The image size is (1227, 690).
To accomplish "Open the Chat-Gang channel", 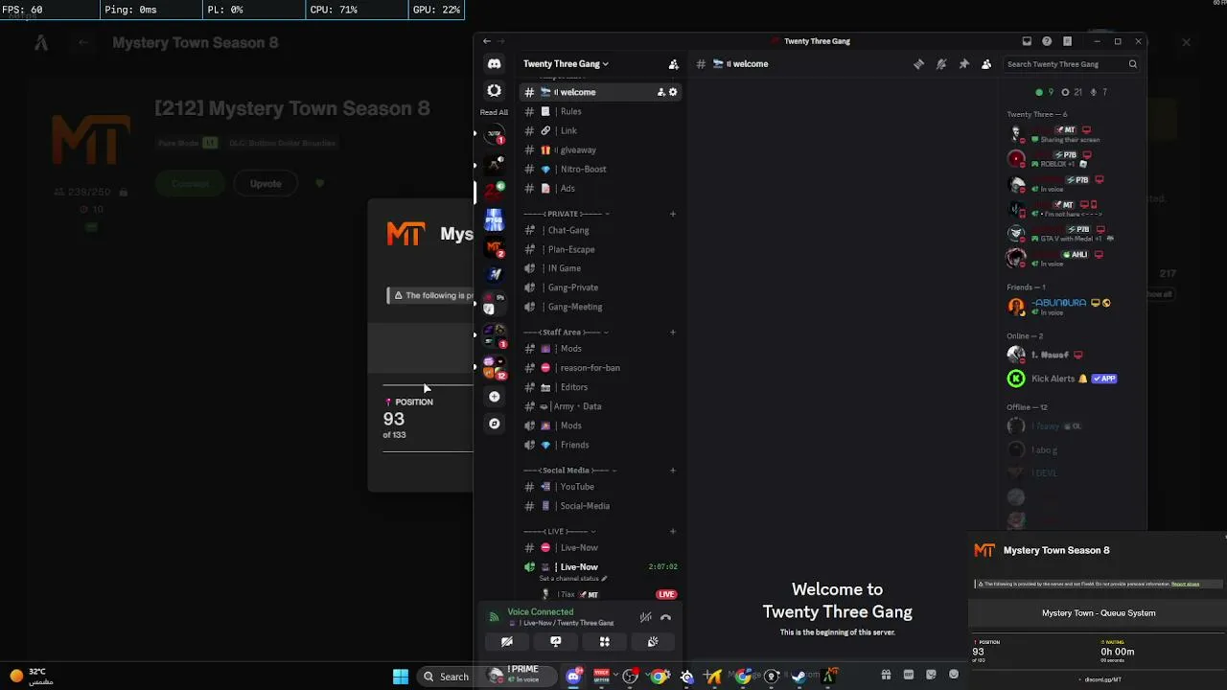I will [x=601, y=230].
